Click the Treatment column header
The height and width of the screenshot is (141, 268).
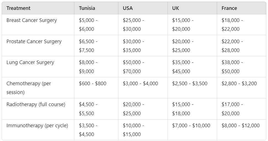click(x=18, y=8)
